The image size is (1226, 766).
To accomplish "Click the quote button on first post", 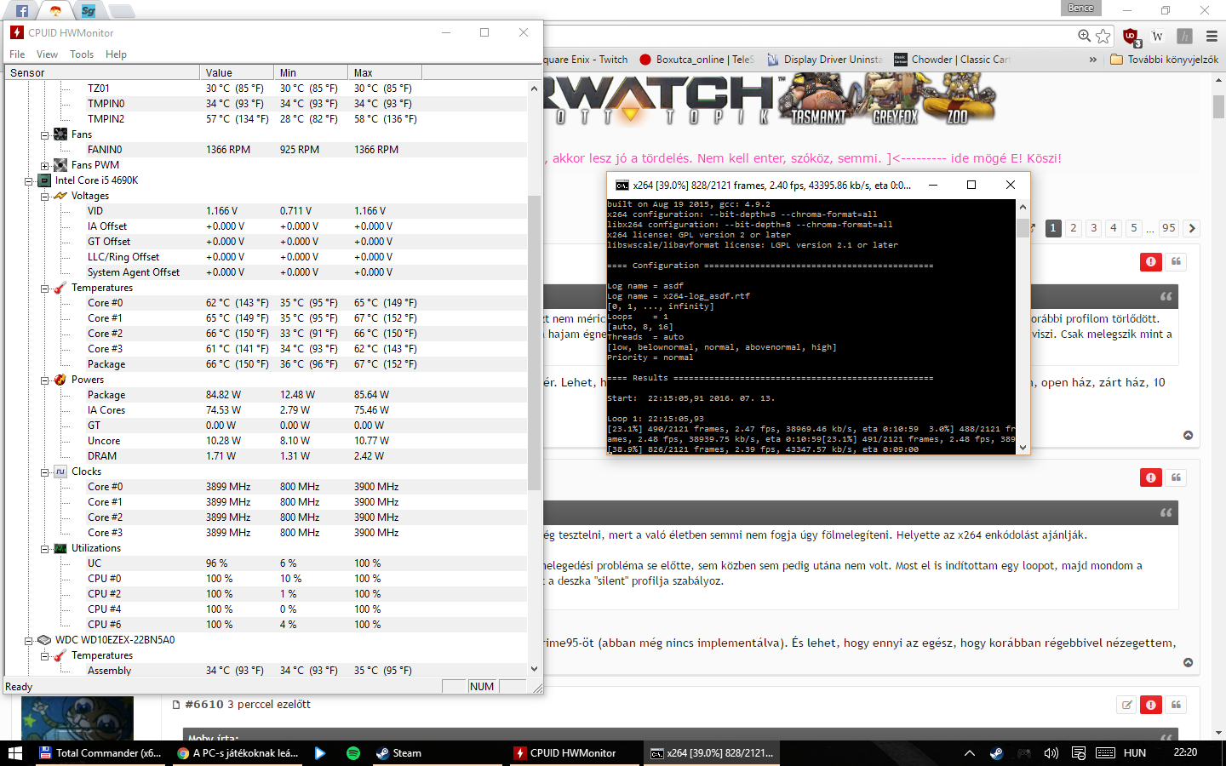I will pyautogui.click(x=1177, y=261).
